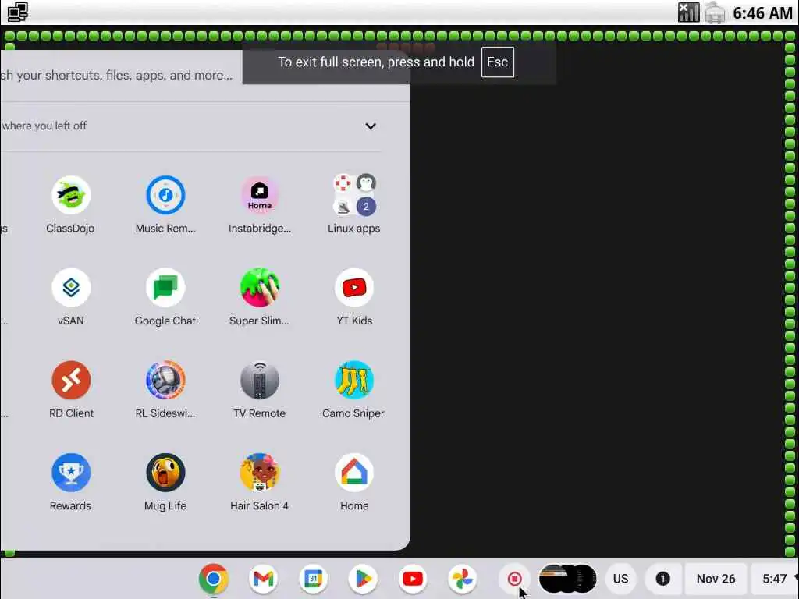The image size is (799, 599).
Task: Open Google Photos from the shelf
Action: [x=463, y=579]
